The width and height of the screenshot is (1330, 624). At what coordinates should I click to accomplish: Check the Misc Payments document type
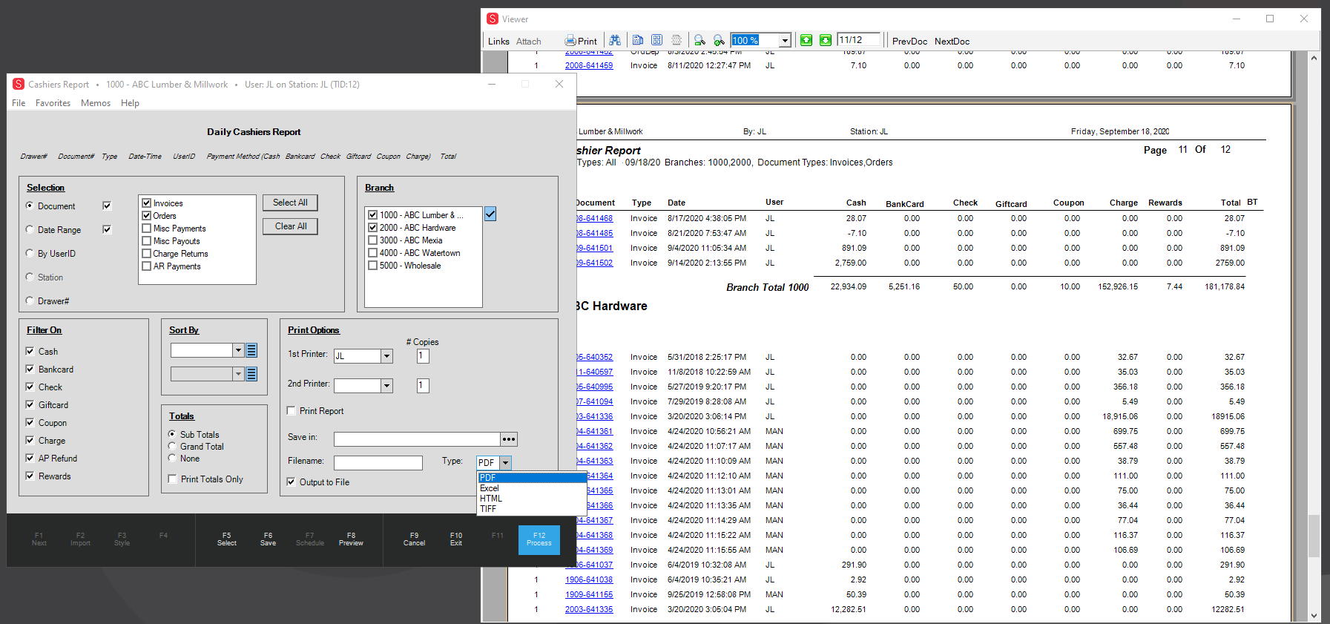click(147, 229)
